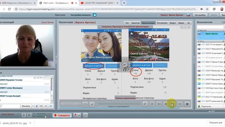Click the Настройки button in top bar
Image resolution: width=225 pixels, height=127 pixels.
coord(200,15)
